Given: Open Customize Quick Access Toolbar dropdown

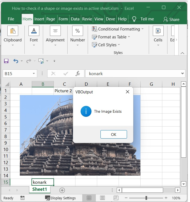Looking at the screenshot, I should point(55,61).
